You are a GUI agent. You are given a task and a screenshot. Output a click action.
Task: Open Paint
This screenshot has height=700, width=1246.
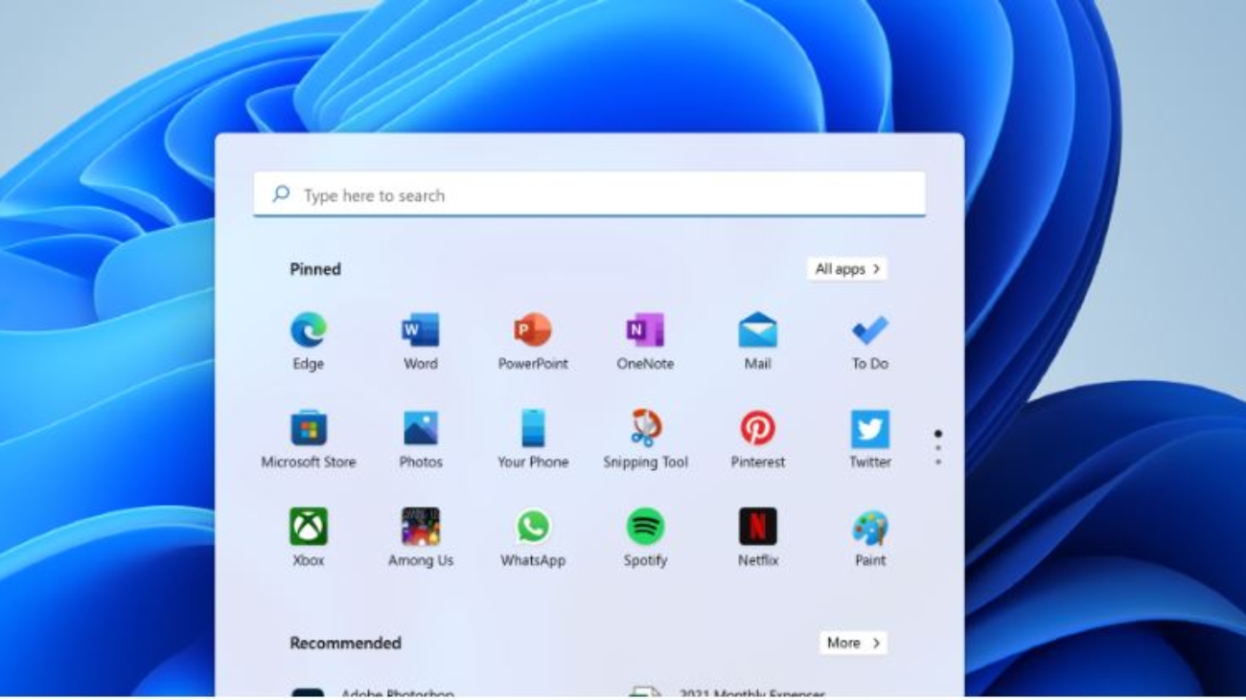click(869, 529)
